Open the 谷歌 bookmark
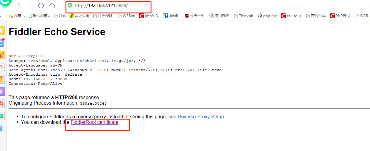Viewport: 370px width, 151px height. coord(60,16)
